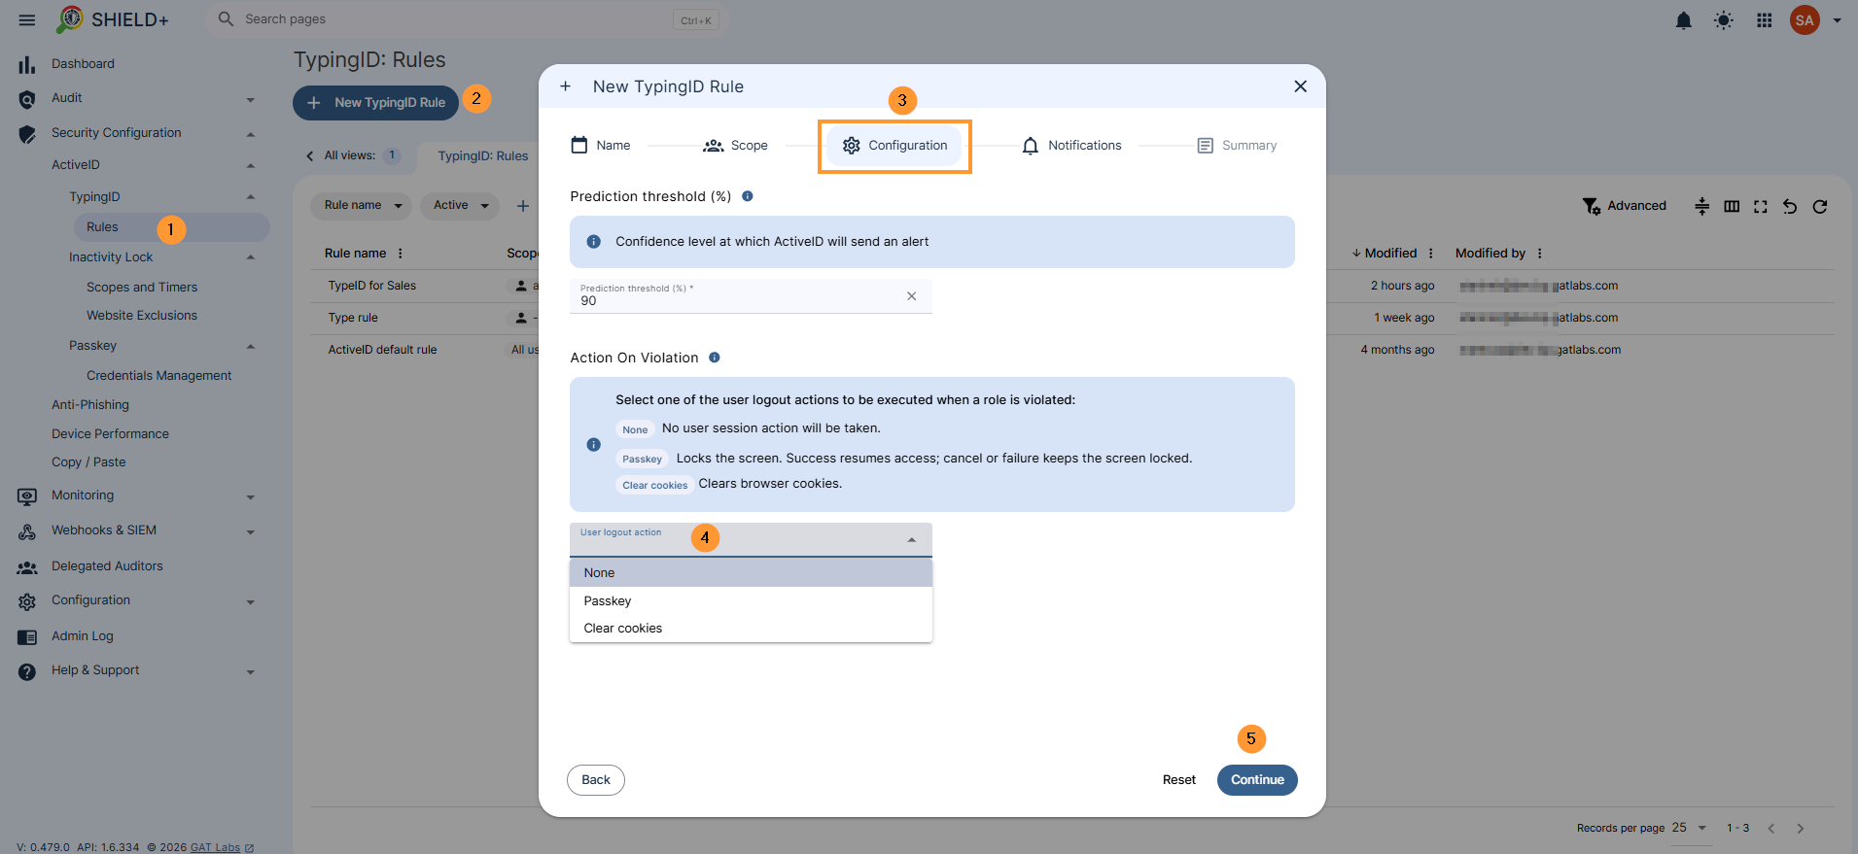The width and height of the screenshot is (1858, 854).
Task: Click the Prediction threshold input field
Action: pyautogui.click(x=751, y=296)
